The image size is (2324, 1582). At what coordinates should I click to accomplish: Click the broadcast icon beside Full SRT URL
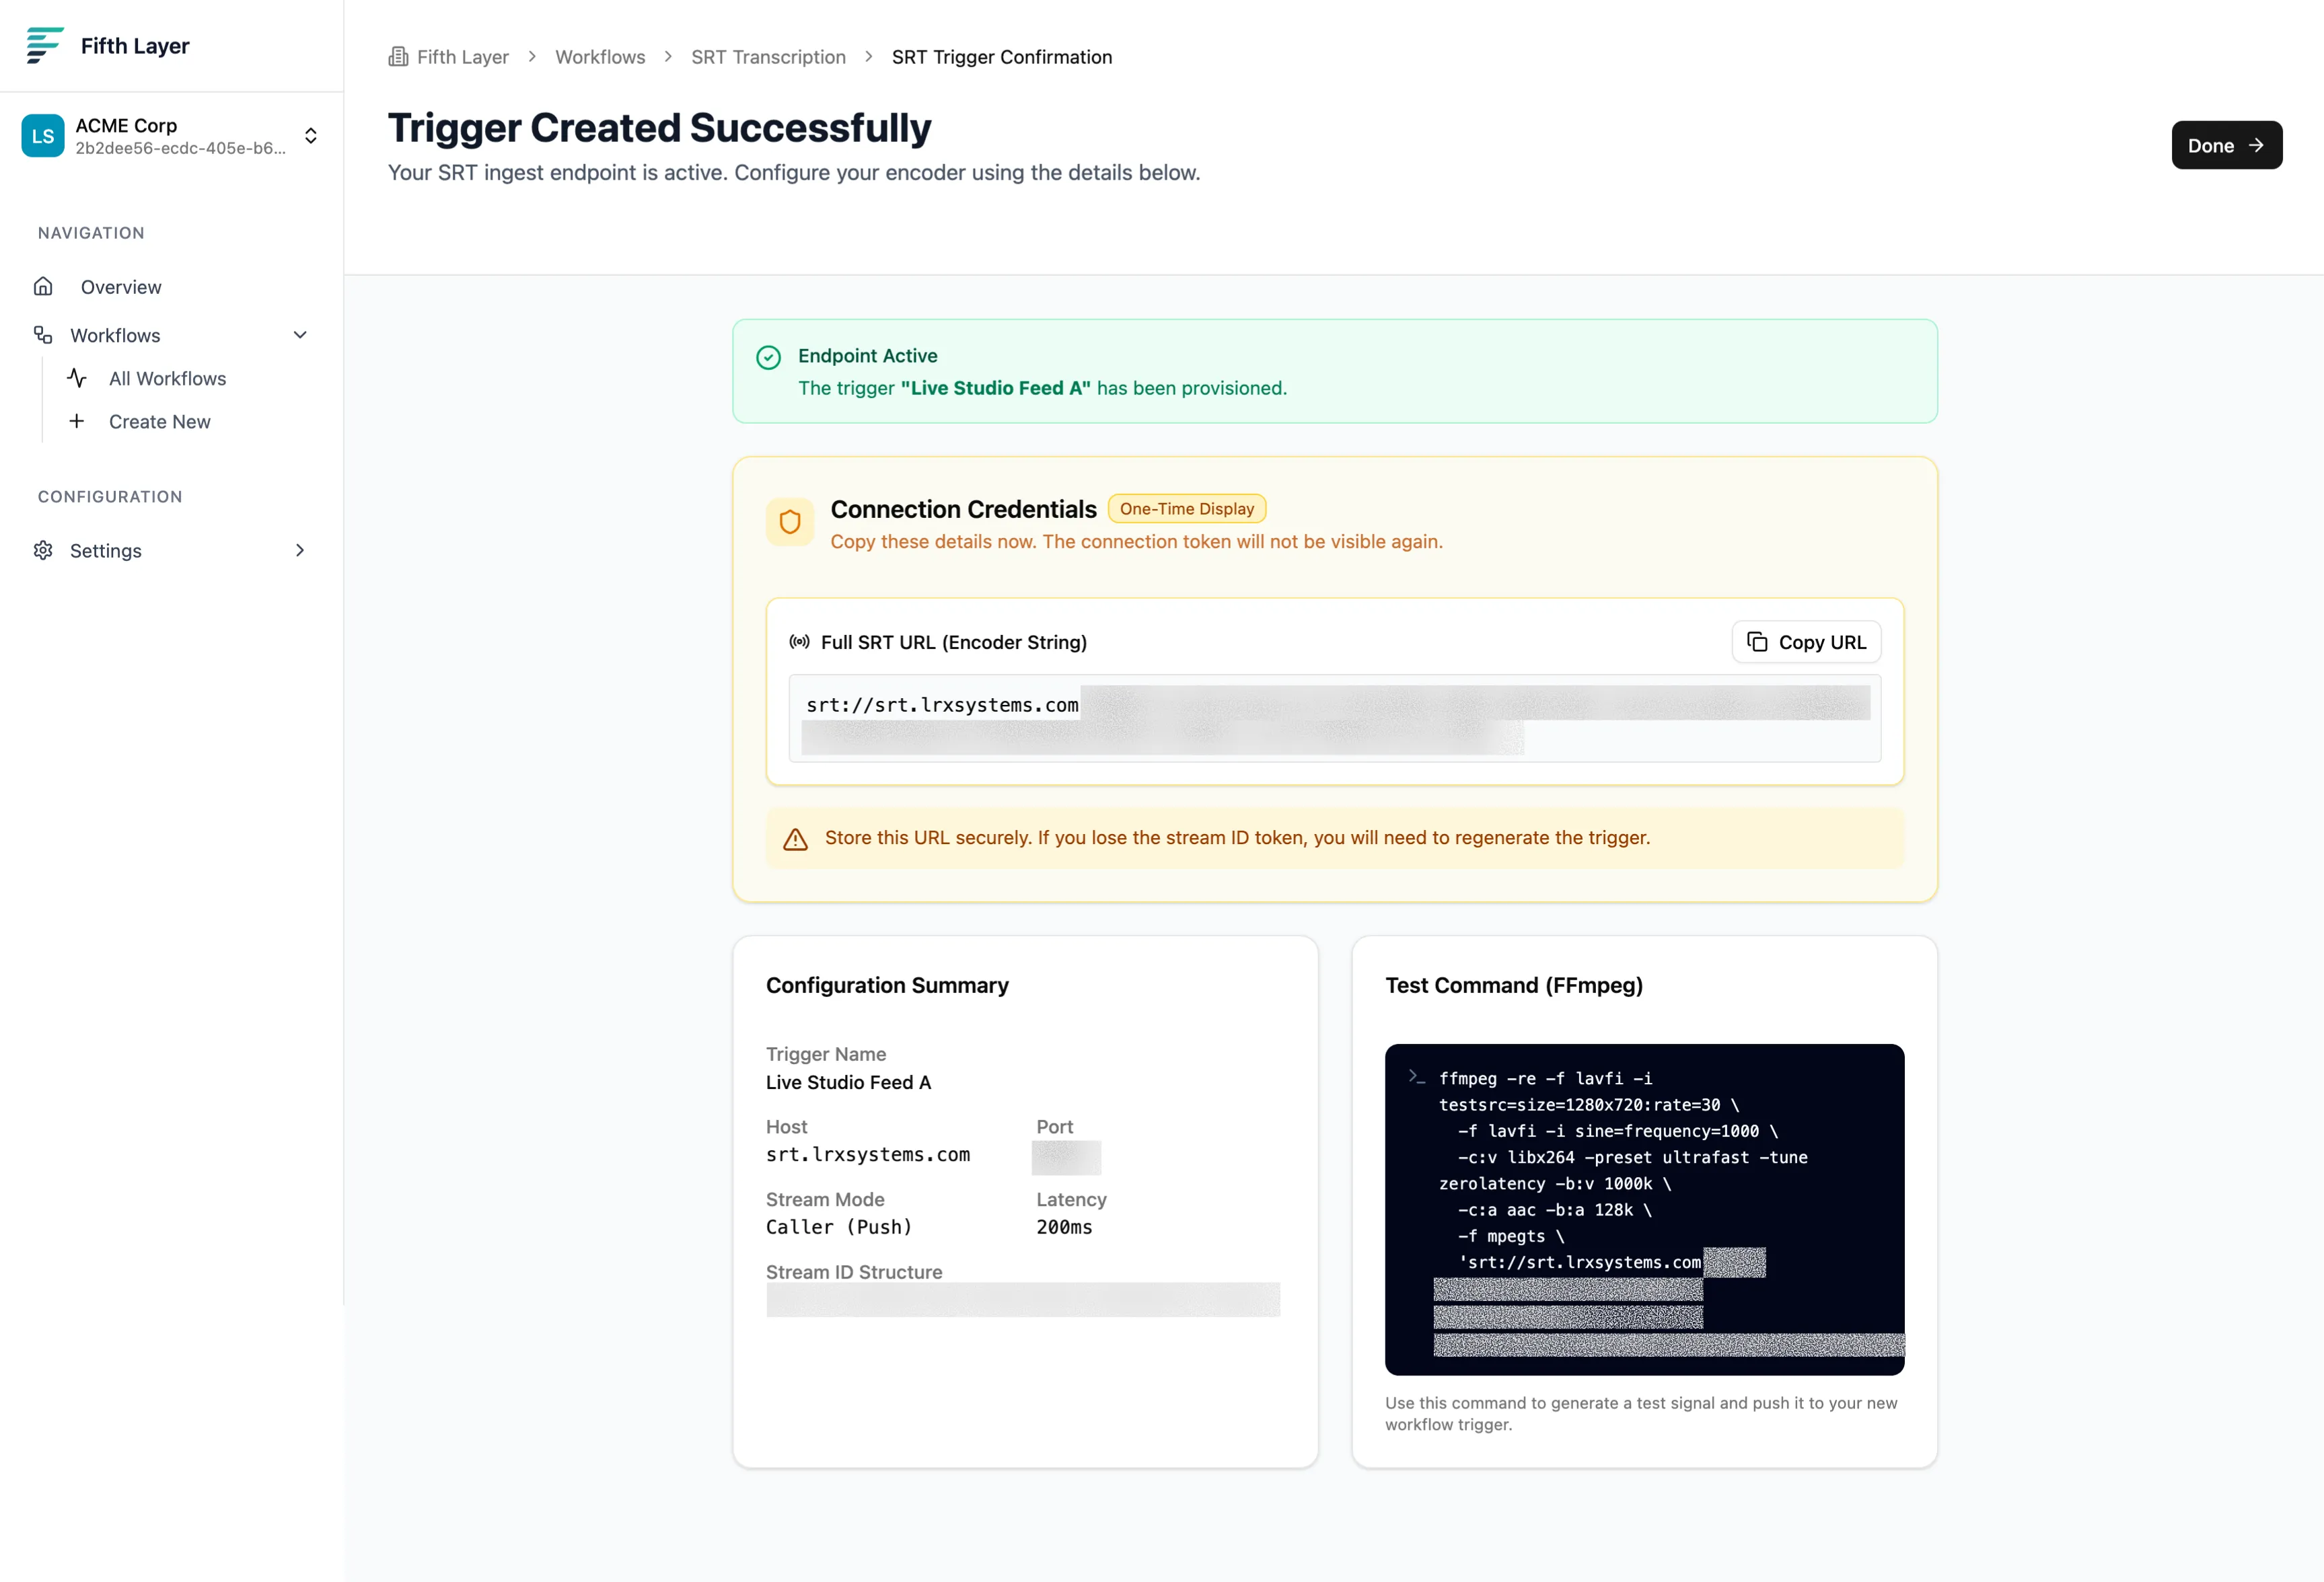click(799, 642)
